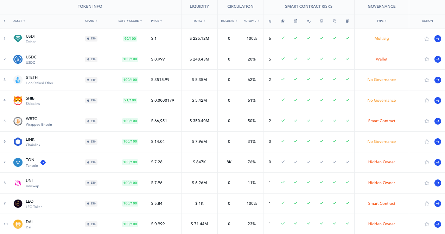Click the star icon for SHIB
The height and width of the screenshot is (234, 445).
427,101
